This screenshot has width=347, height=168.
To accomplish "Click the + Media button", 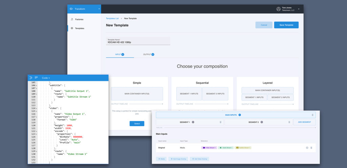I will click(161, 159).
